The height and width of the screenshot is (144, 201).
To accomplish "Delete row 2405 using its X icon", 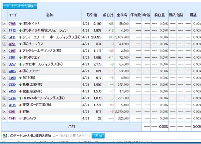I will coord(4,71).
